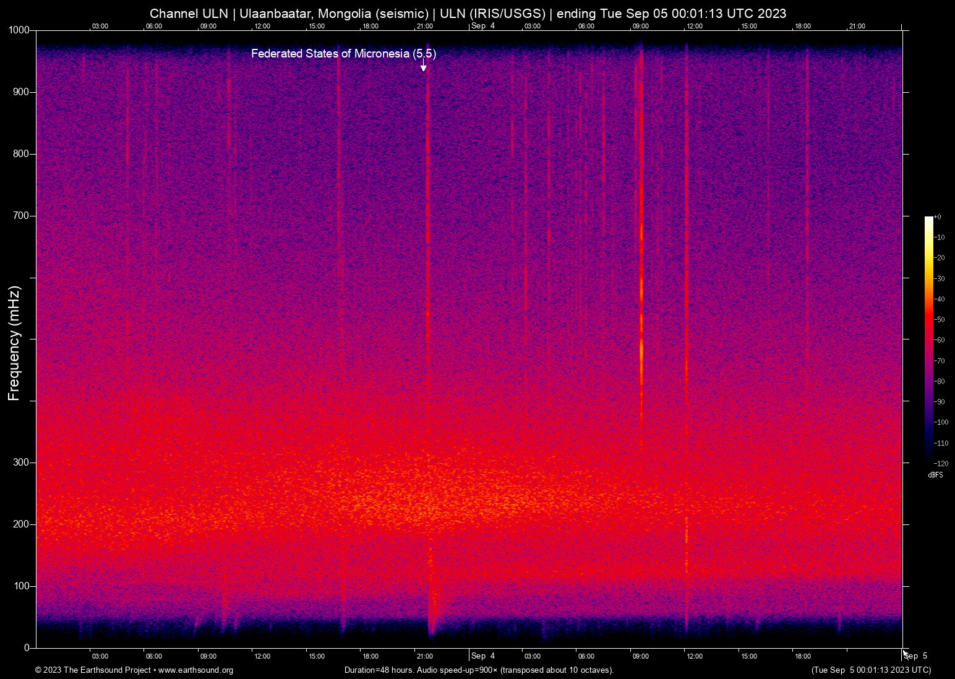Click the Duration=48 hours footer text
Image resolution: width=955 pixels, height=679 pixels.
(479, 670)
